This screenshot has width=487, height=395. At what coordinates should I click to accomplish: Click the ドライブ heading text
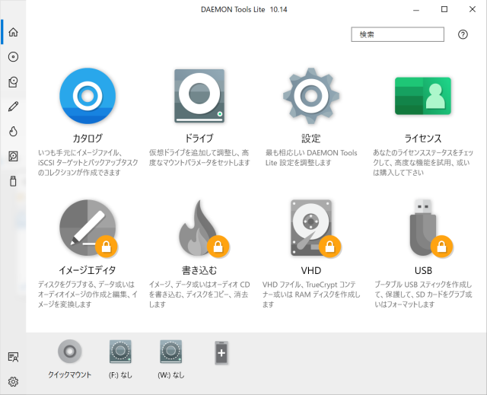[199, 139]
